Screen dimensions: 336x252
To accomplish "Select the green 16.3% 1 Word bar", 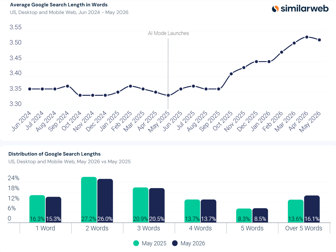I will pos(37,209).
